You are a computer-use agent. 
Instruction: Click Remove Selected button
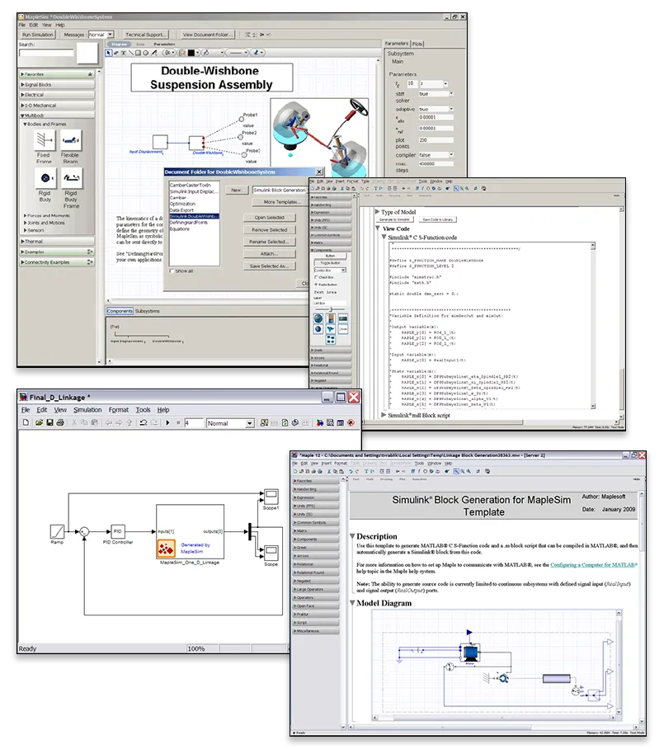[x=269, y=230]
